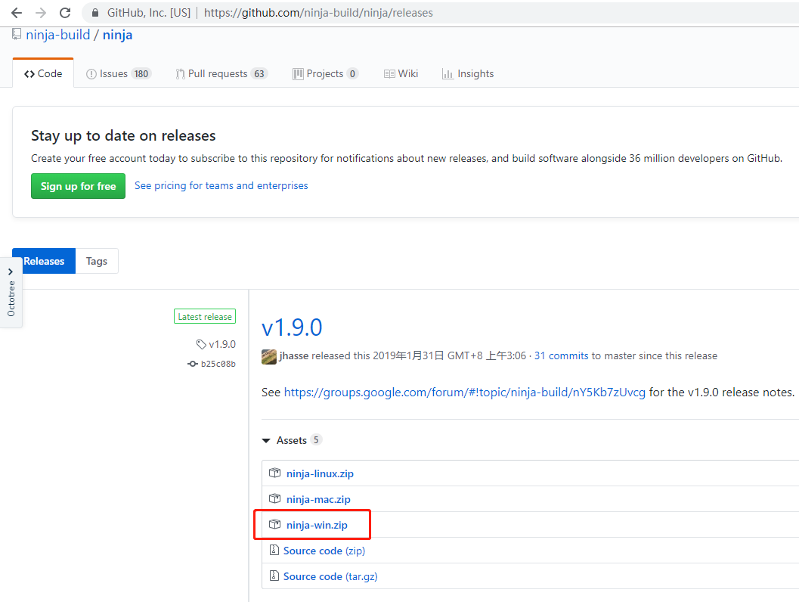799x602 pixels.
Task: Collapse the Assets section
Action: [266, 439]
